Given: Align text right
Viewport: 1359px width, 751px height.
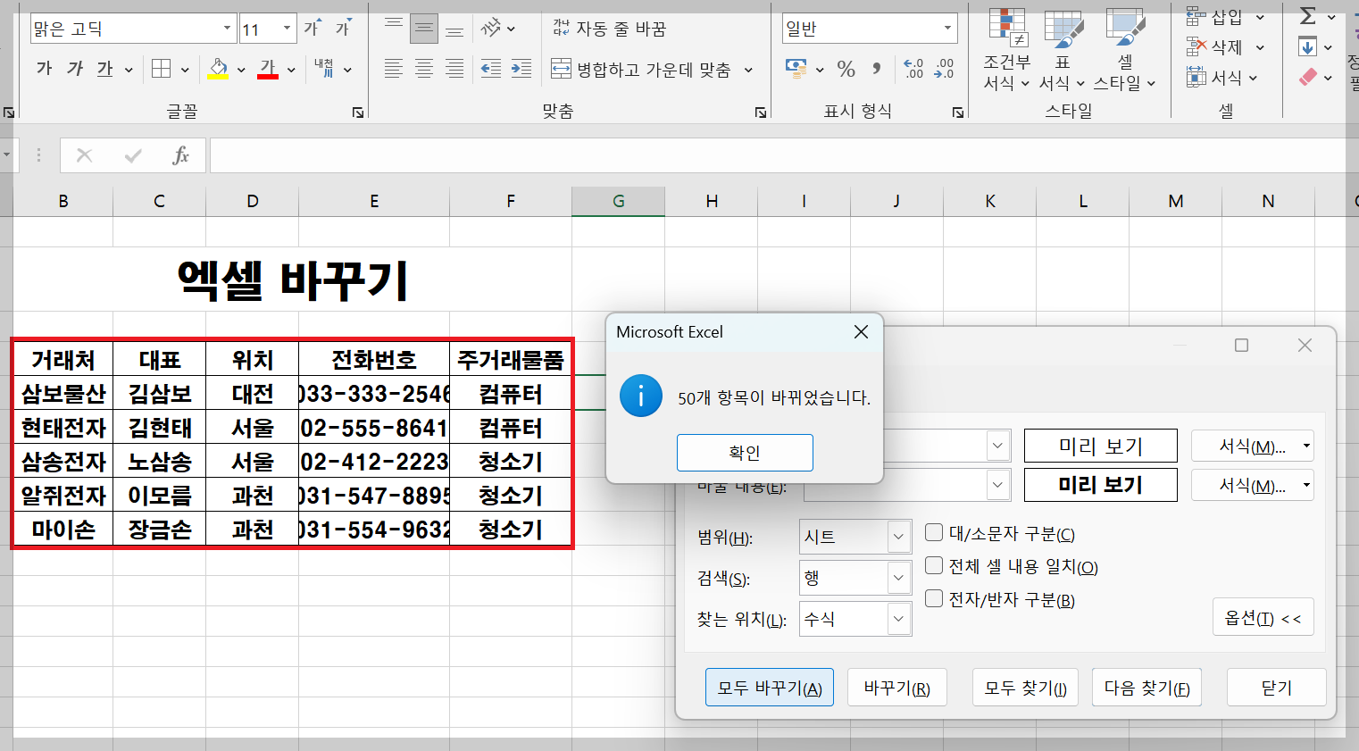Looking at the screenshot, I should tap(454, 69).
